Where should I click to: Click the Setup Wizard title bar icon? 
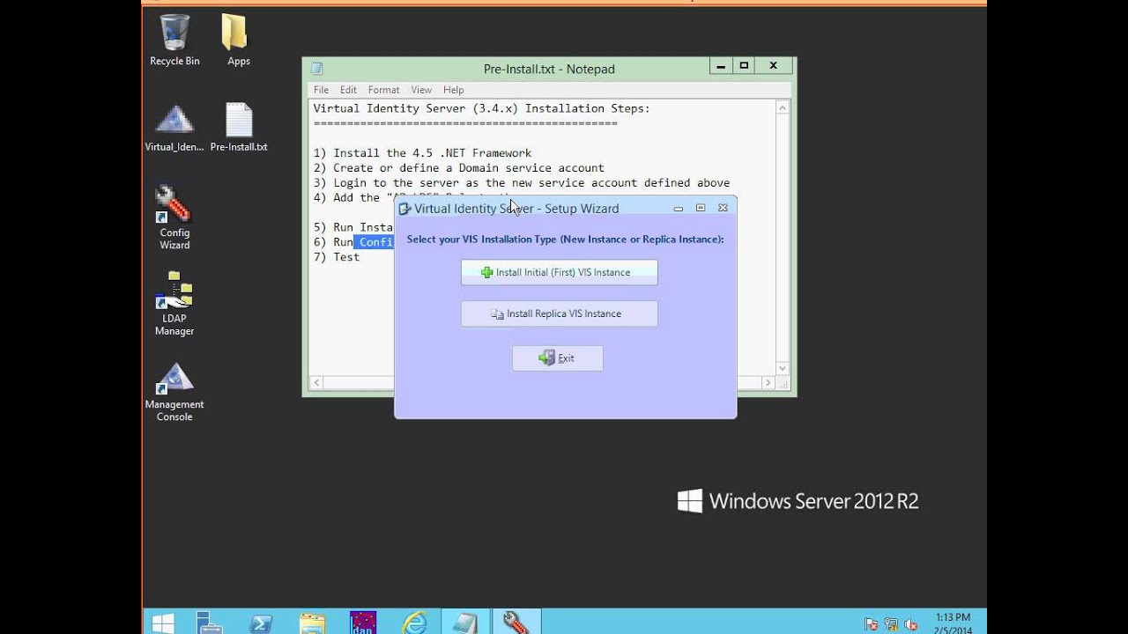404,209
